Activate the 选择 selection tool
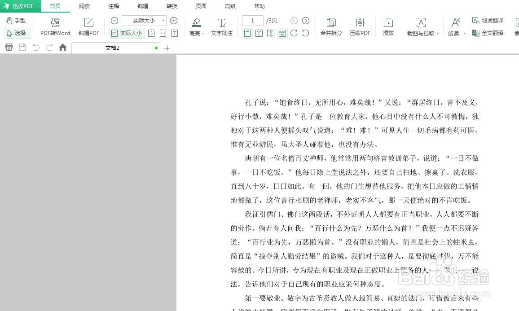This screenshot has width=519, height=311. coord(17,33)
